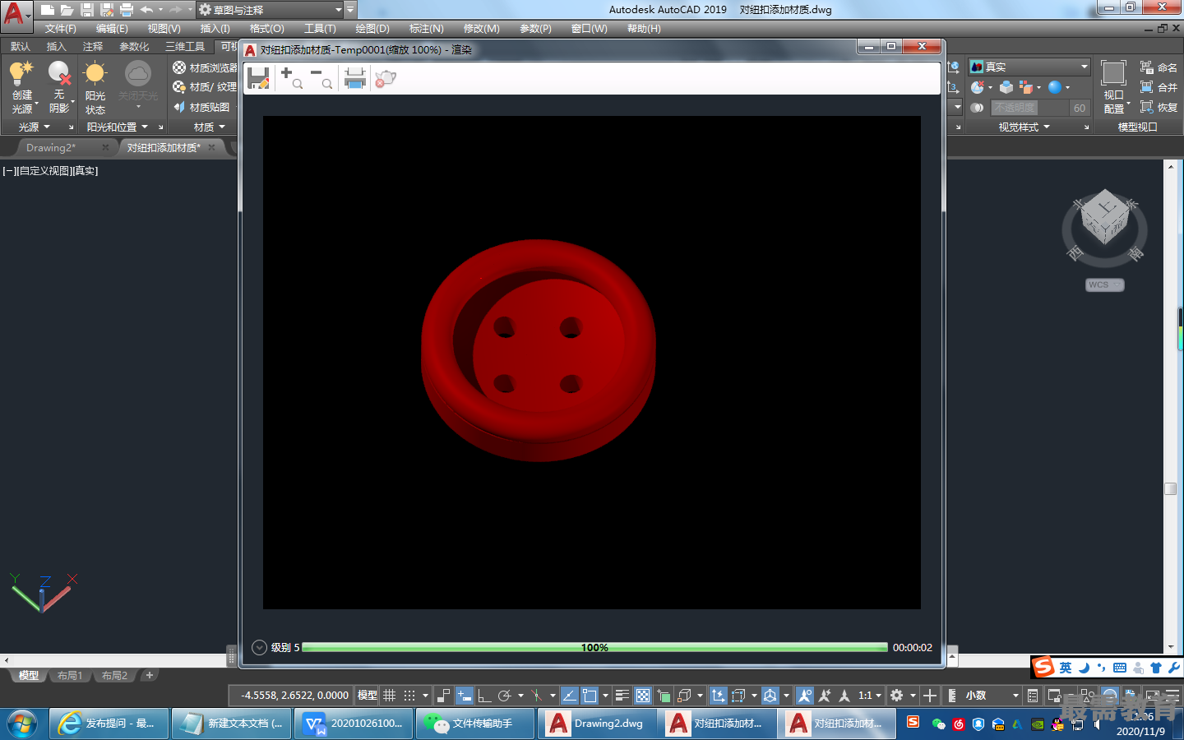Toggle transparency display in status bar
Image resolution: width=1184 pixels, height=740 pixels.
643,695
